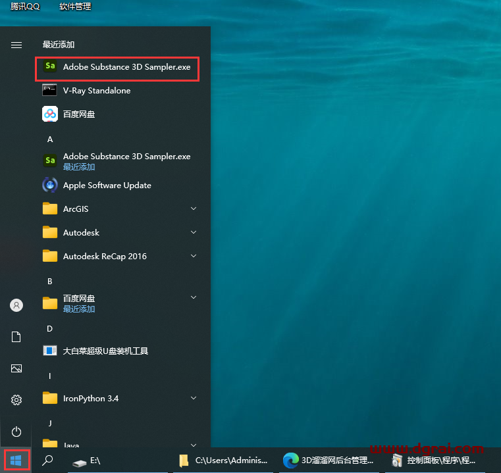The image size is (501, 473).
Task: Open the Pictures icon in Start sidebar
Action: pyautogui.click(x=16, y=368)
